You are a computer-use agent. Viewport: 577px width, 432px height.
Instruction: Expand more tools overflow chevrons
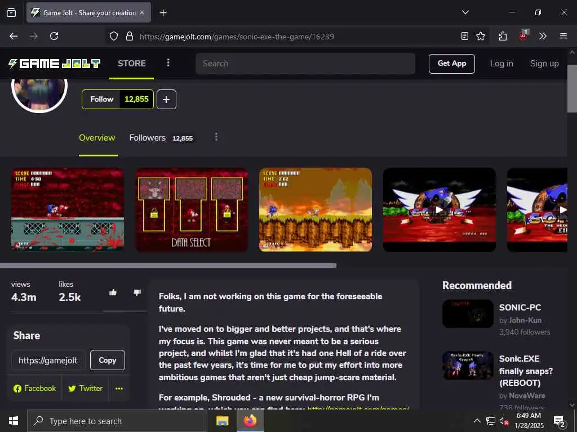coord(543,36)
